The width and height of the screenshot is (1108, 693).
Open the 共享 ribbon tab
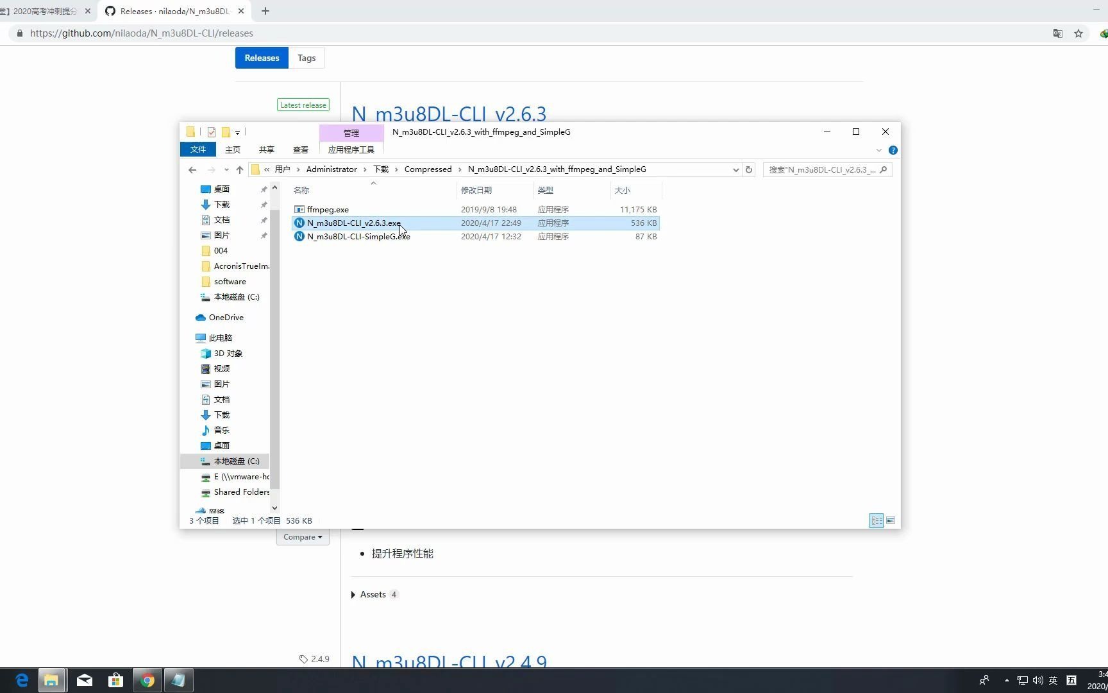point(267,150)
